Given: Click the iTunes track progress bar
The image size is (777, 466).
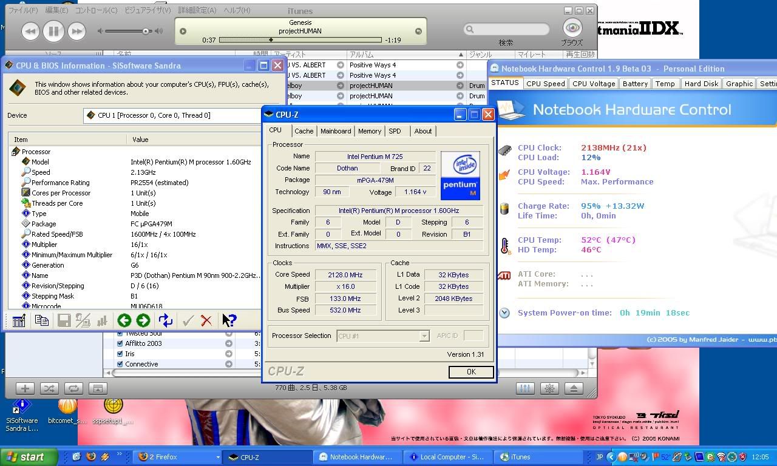Looking at the screenshot, I should [300, 40].
